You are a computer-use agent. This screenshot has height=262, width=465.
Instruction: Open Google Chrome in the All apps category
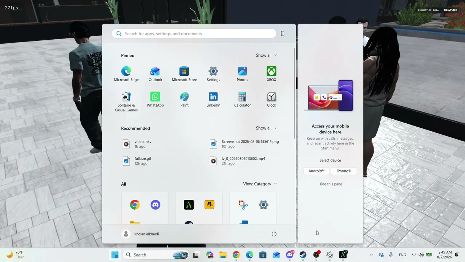[x=135, y=205]
